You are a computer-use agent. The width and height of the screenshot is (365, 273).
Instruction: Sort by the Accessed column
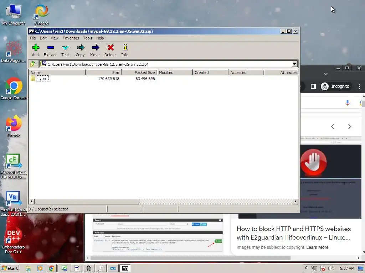pos(246,73)
